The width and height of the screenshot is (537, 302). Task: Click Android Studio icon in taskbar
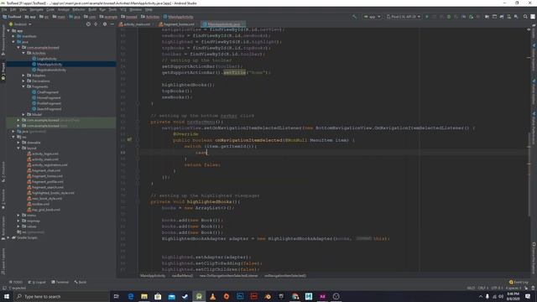click(x=199, y=296)
